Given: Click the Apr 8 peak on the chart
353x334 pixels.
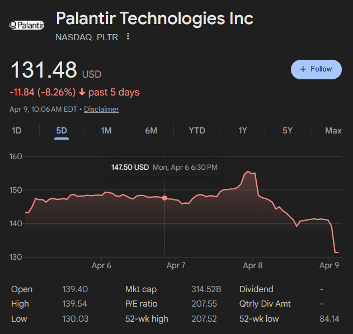Looking at the screenshot, I should 248,172.
